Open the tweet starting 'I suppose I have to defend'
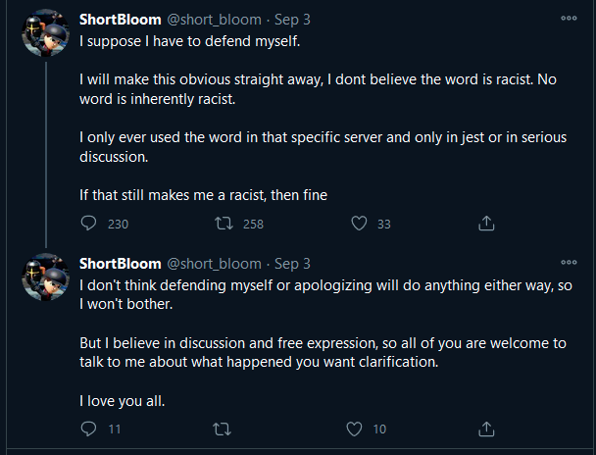Image resolution: width=596 pixels, height=455 pixels. (x=323, y=118)
